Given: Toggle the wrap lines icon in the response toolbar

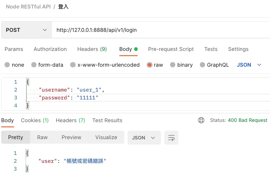Looking at the screenshot, I should (x=171, y=138).
